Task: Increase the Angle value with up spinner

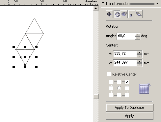Action: 138,35
